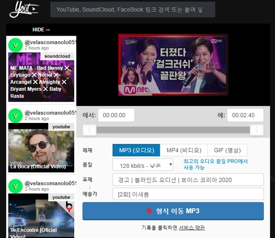Click the soundcloud source label
Screen dimensions: 275x238
pos(57,56)
